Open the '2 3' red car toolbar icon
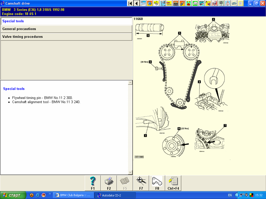Image resolution: width=266 pixels, height=199 pixels. click(x=188, y=3)
